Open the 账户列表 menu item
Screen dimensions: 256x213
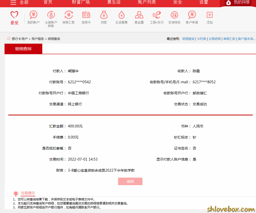pyautogui.click(x=147, y=2)
